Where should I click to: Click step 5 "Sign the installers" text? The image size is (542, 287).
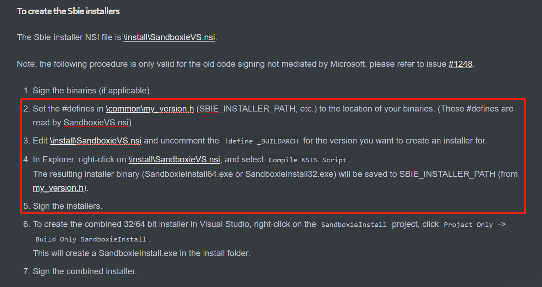[68, 206]
